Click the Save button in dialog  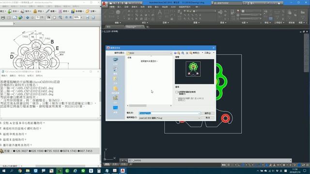click(x=208, y=113)
